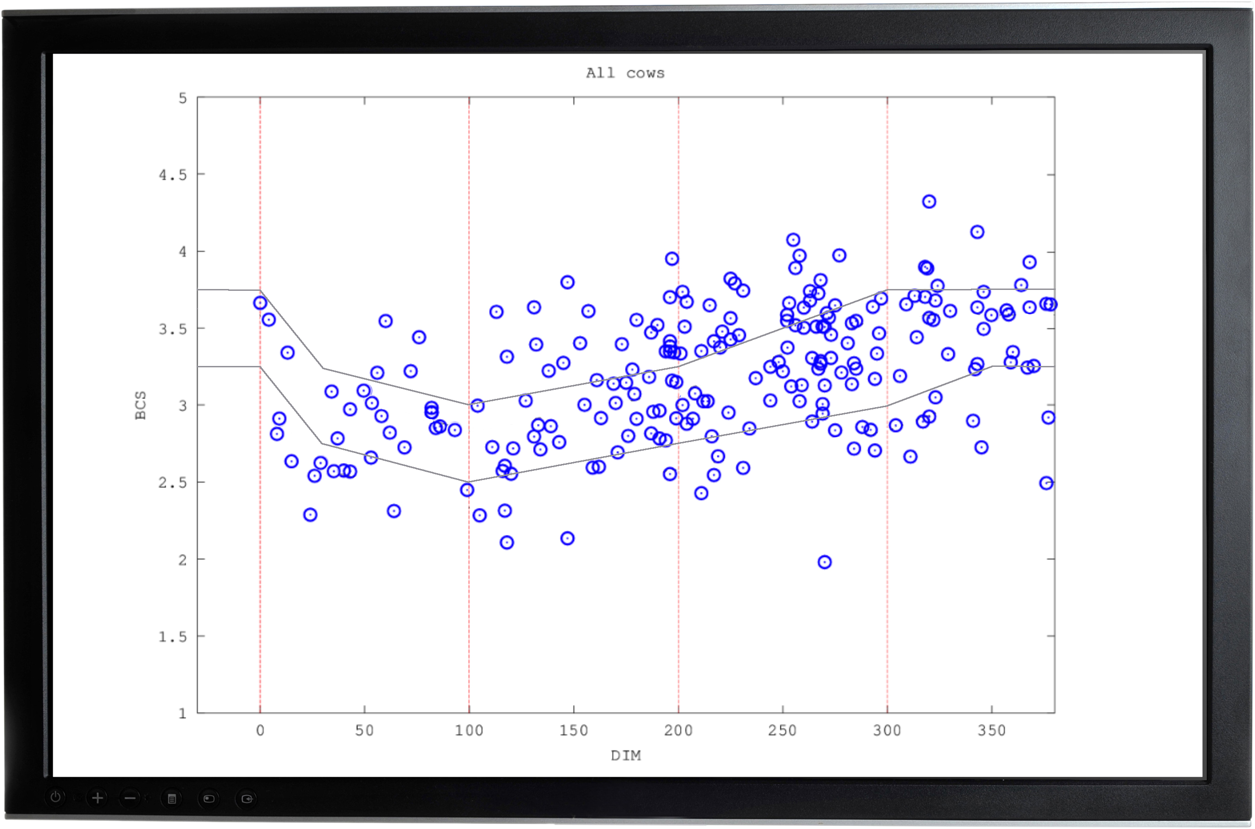Viewport: 1255px width, 829px height.
Task: Click the data point at DIM 0
Action: point(260,303)
